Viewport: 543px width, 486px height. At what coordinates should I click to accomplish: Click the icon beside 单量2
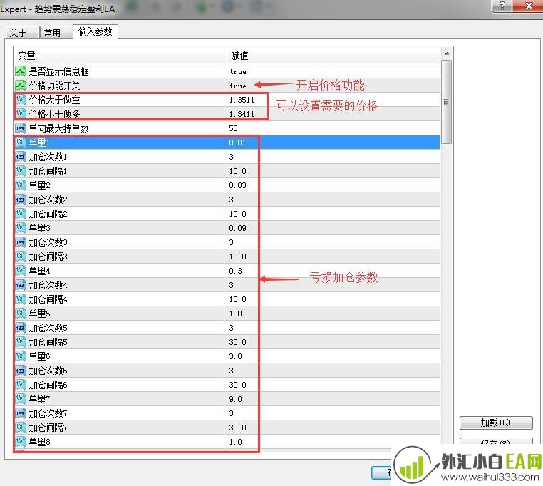[x=21, y=185]
